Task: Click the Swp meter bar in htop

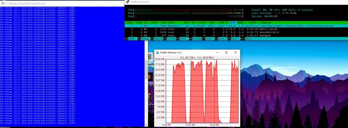Action: coord(186,16)
